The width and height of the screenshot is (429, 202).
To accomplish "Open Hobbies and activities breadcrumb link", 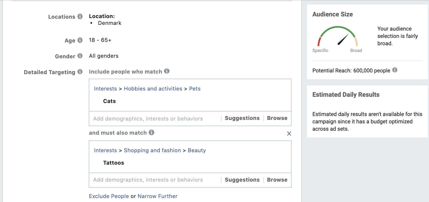I will tap(153, 89).
